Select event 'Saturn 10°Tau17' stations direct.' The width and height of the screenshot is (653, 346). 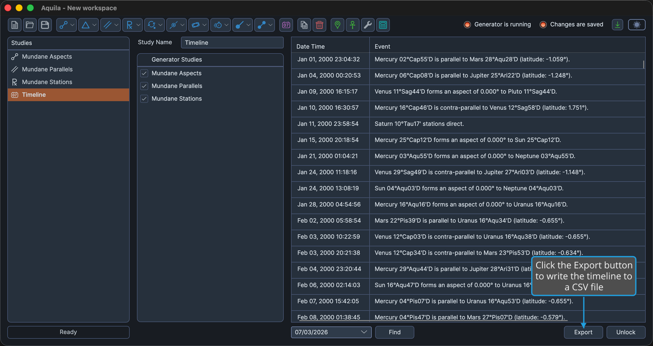coord(468,124)
